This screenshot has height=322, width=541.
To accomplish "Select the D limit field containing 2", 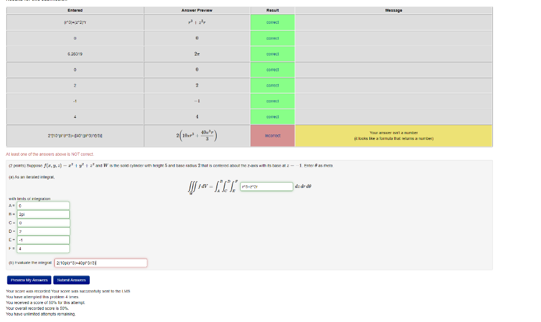I will (43, 231).
